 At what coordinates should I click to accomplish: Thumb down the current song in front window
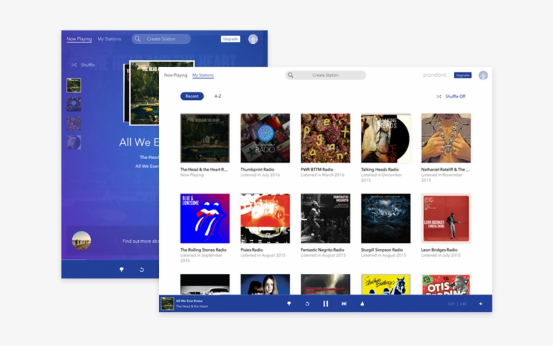pyautogui.click(x=289, y=304)
